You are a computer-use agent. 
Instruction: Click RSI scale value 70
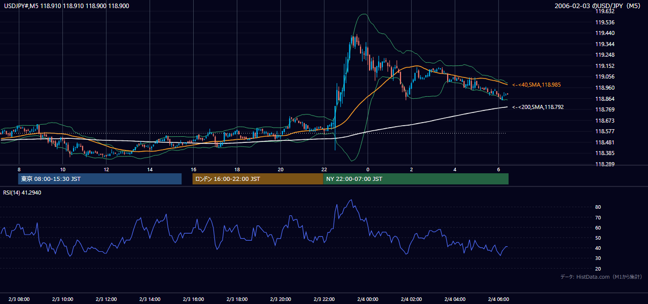coord(598,217)
